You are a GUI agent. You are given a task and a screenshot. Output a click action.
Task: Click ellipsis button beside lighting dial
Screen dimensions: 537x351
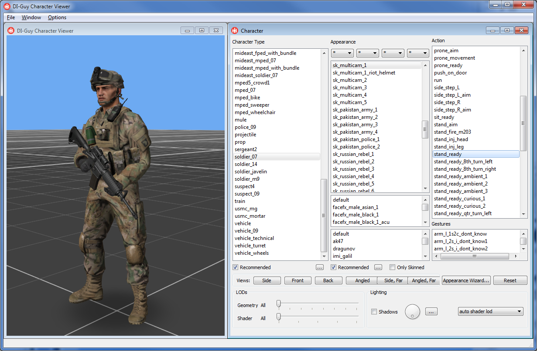[x=431, y=311]
